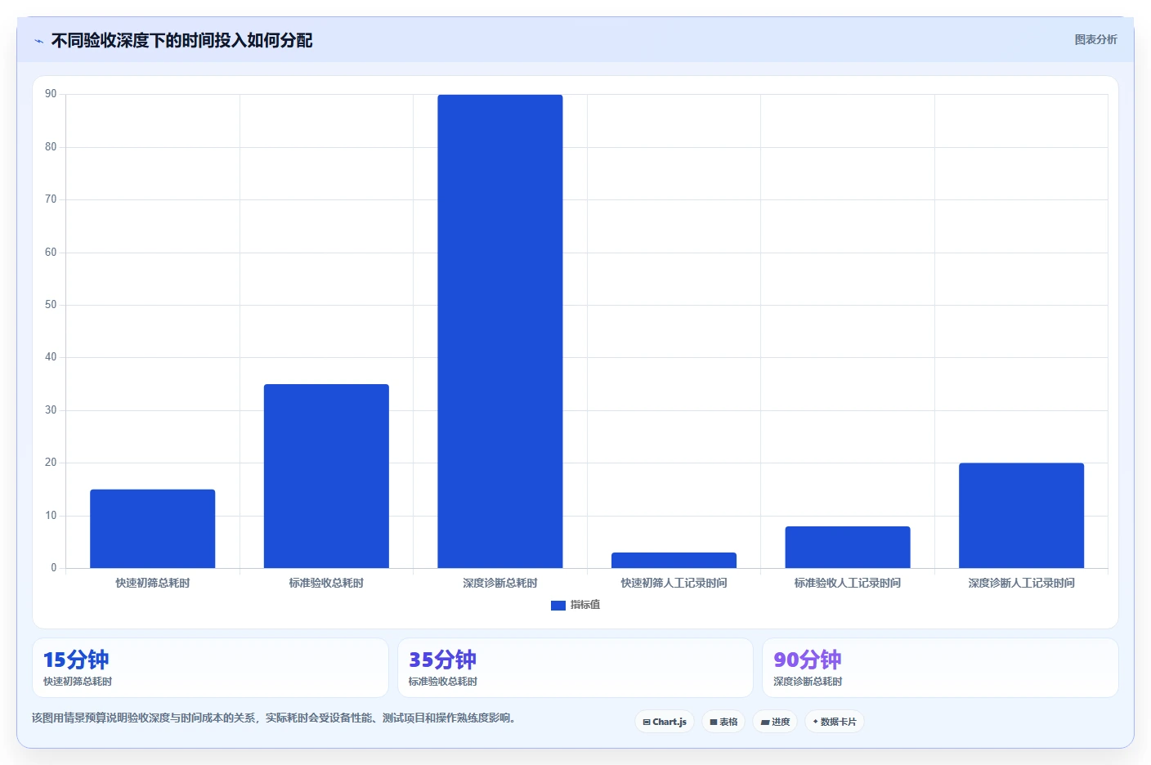Click the 90分钟 card value

[808, 660]
